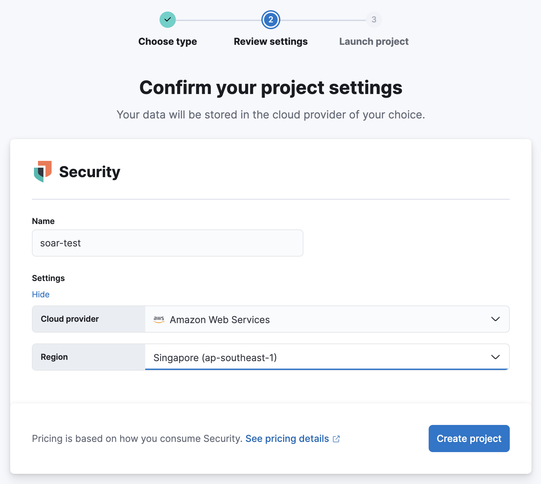This screenshot has height=484, width=541.
Task: Click the external link icon beside pricing details
Action: point(336,439)
